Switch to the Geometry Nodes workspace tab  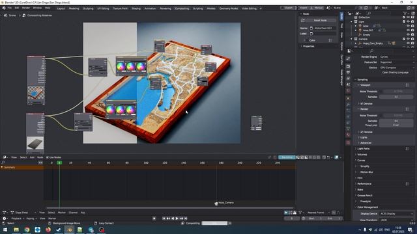click(229, 8)
